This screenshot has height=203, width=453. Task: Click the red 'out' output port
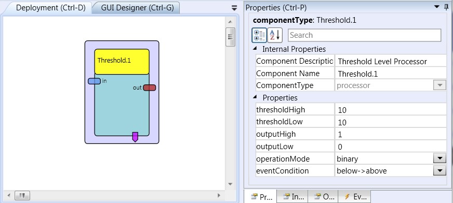150,88
